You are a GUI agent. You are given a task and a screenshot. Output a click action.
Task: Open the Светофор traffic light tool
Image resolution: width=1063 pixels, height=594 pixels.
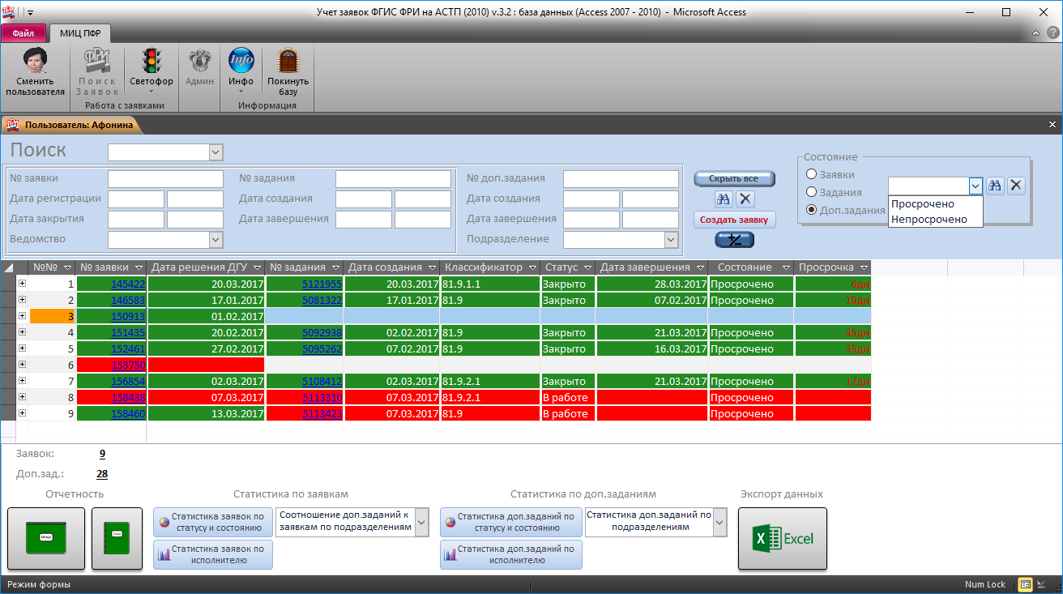point(151,62)
